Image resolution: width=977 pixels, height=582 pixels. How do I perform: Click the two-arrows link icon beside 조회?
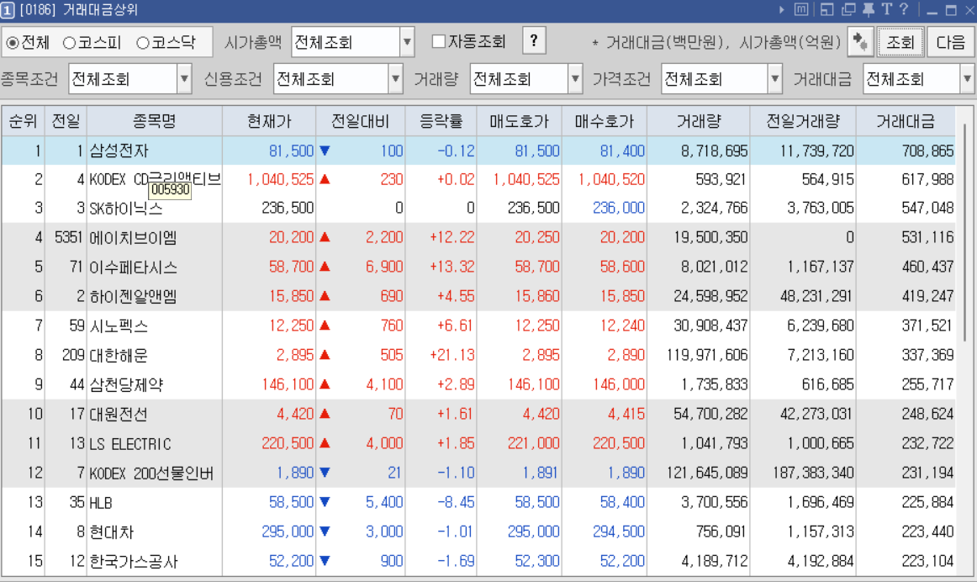coord(860,42)
